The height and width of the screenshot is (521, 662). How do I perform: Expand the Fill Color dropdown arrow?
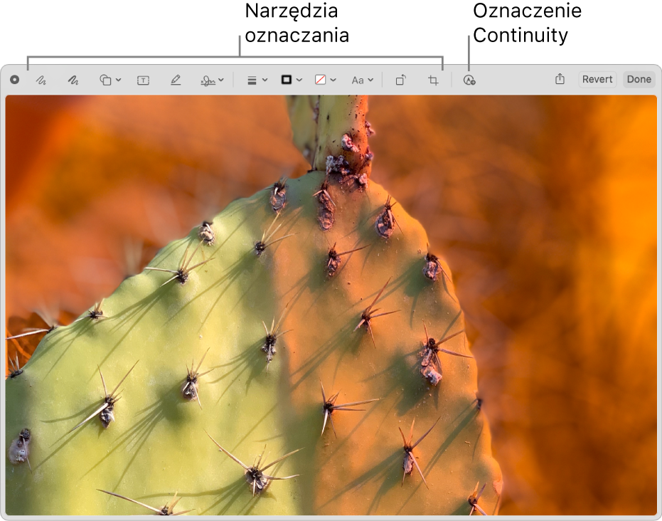coord(333,80)
